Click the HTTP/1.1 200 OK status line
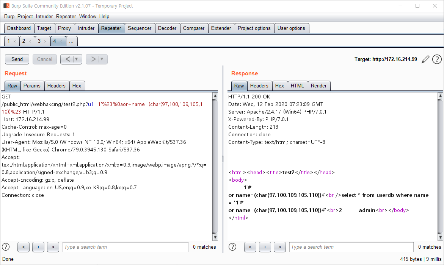Screen dimensions: 444x265 click(249, 97)
